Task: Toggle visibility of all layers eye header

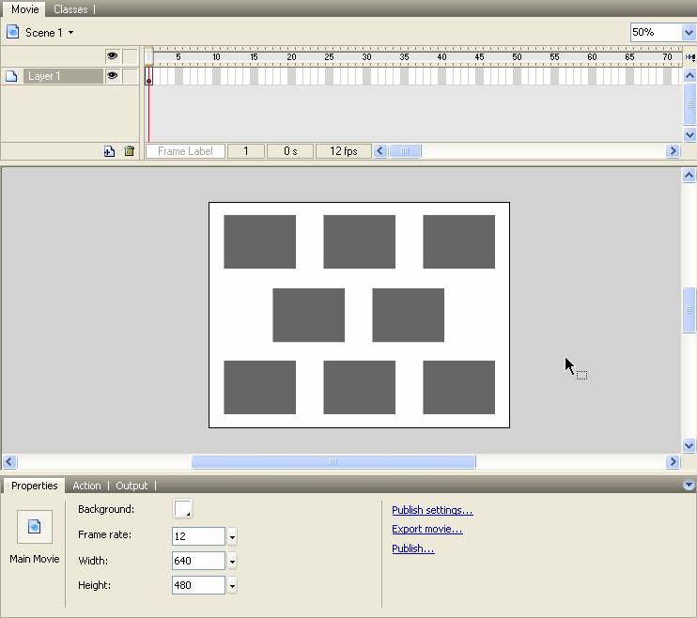Action: [x=112, y=55]
